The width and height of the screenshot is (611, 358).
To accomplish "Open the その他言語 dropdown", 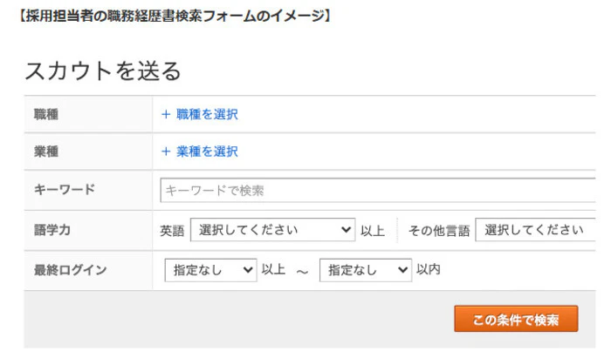I will coord(534,230).
